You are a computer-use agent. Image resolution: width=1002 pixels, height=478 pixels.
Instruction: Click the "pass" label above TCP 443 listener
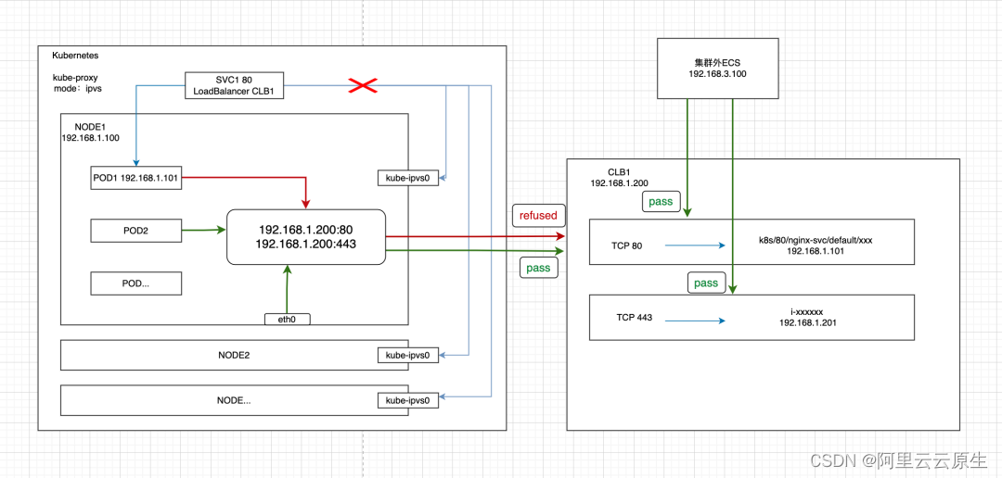click(706, 283)
